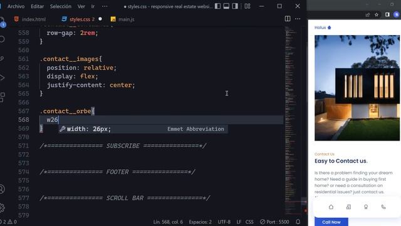Click the phone icon in bottom nav
Viewport: 401px width, 226px height.
click(383, 207)
